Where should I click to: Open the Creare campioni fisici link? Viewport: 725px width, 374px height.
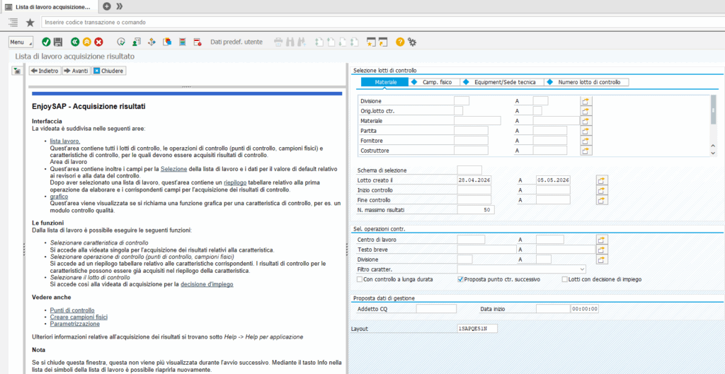click(79, 317)
